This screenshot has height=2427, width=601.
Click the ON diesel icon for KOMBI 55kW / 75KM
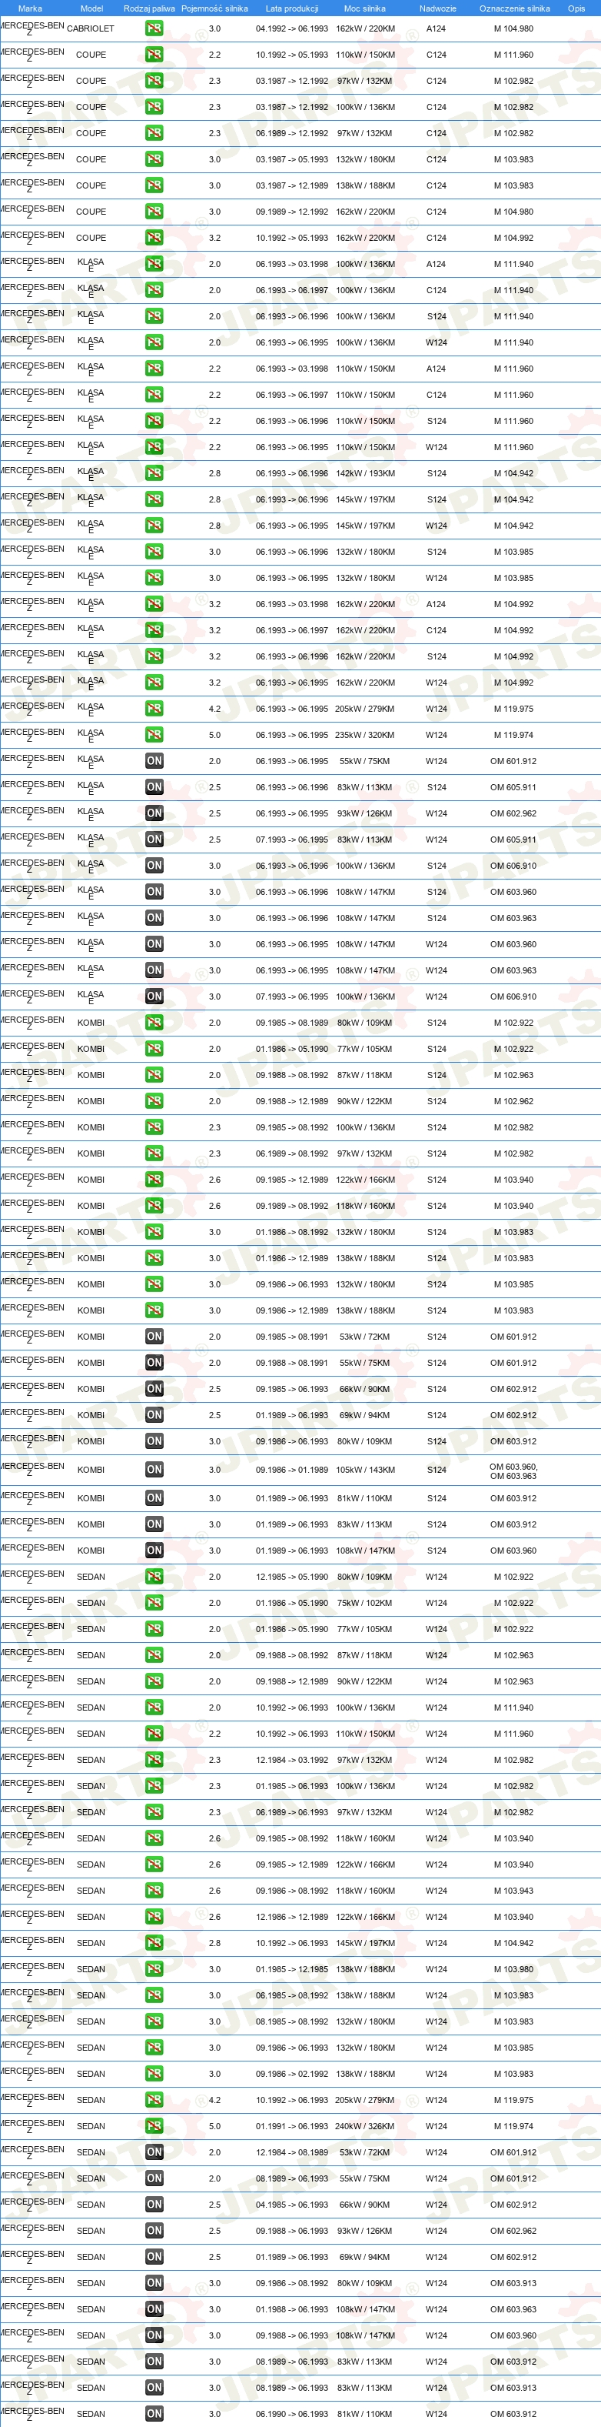tap(154, 1364)
